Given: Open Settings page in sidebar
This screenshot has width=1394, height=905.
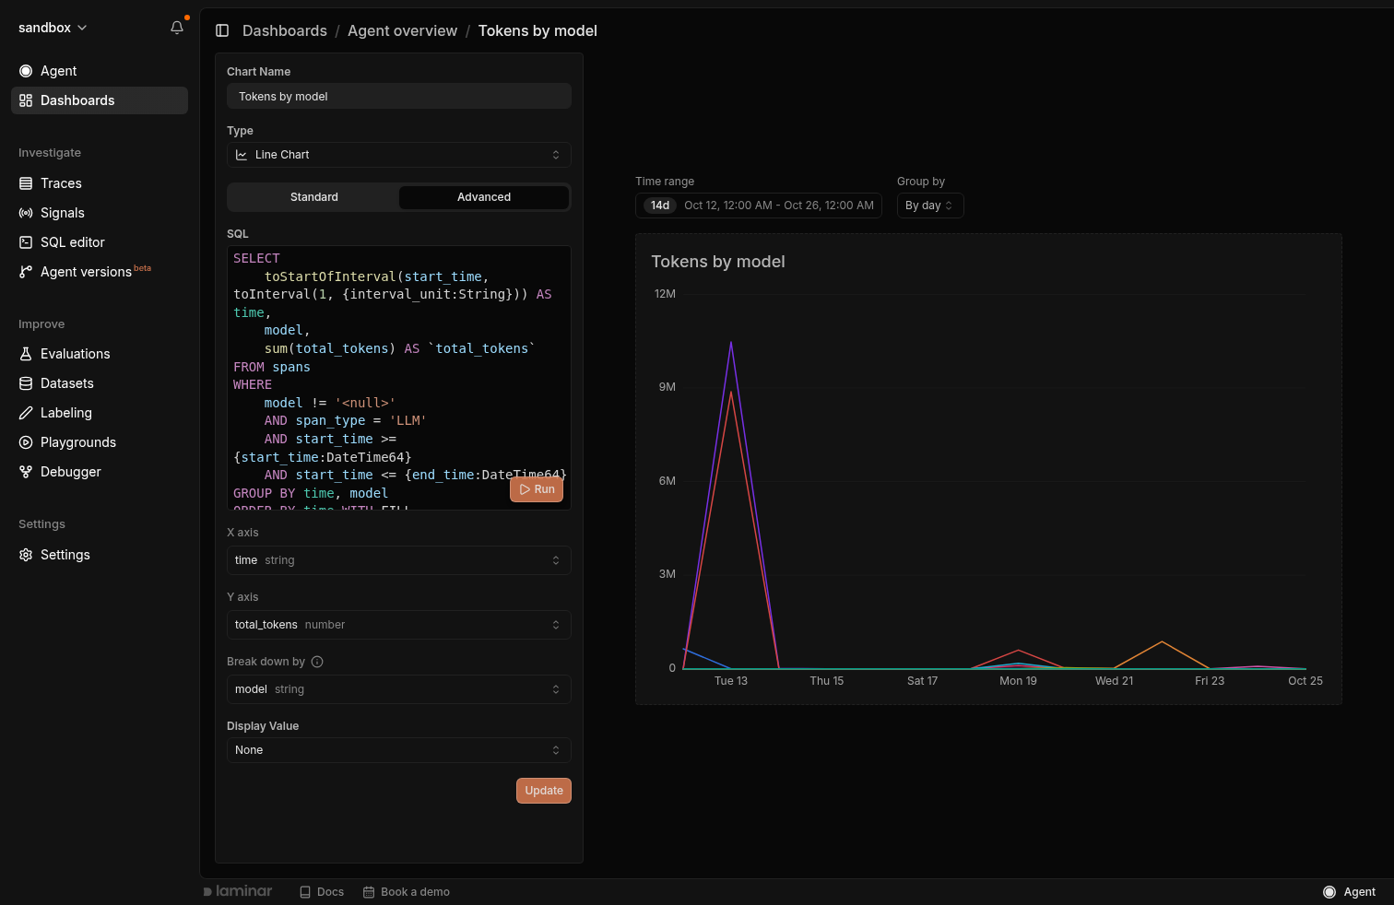Looking at the screenshot, I should point(100,555).
